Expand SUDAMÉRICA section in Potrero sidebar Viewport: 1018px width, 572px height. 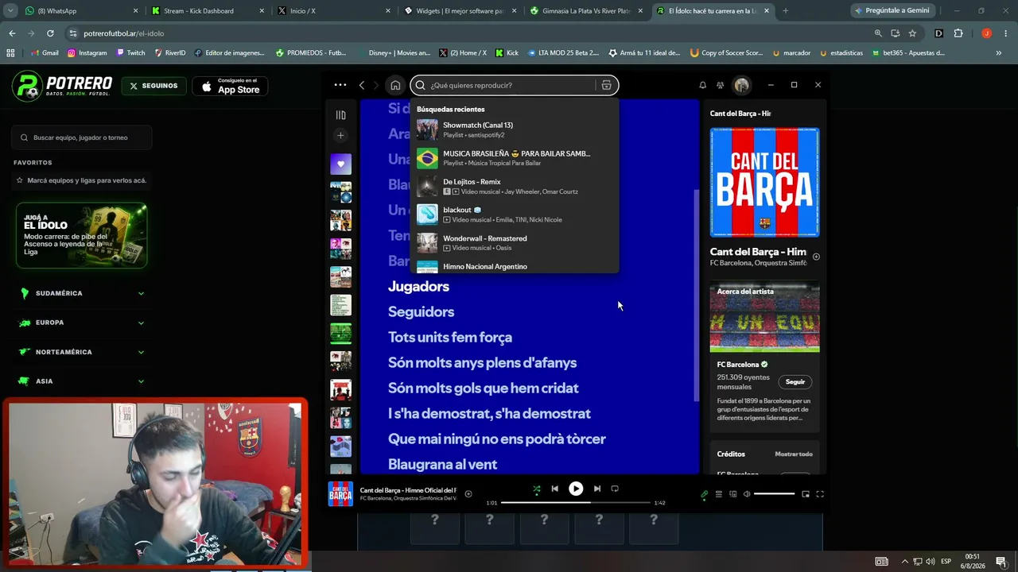(x=82, y=293)
